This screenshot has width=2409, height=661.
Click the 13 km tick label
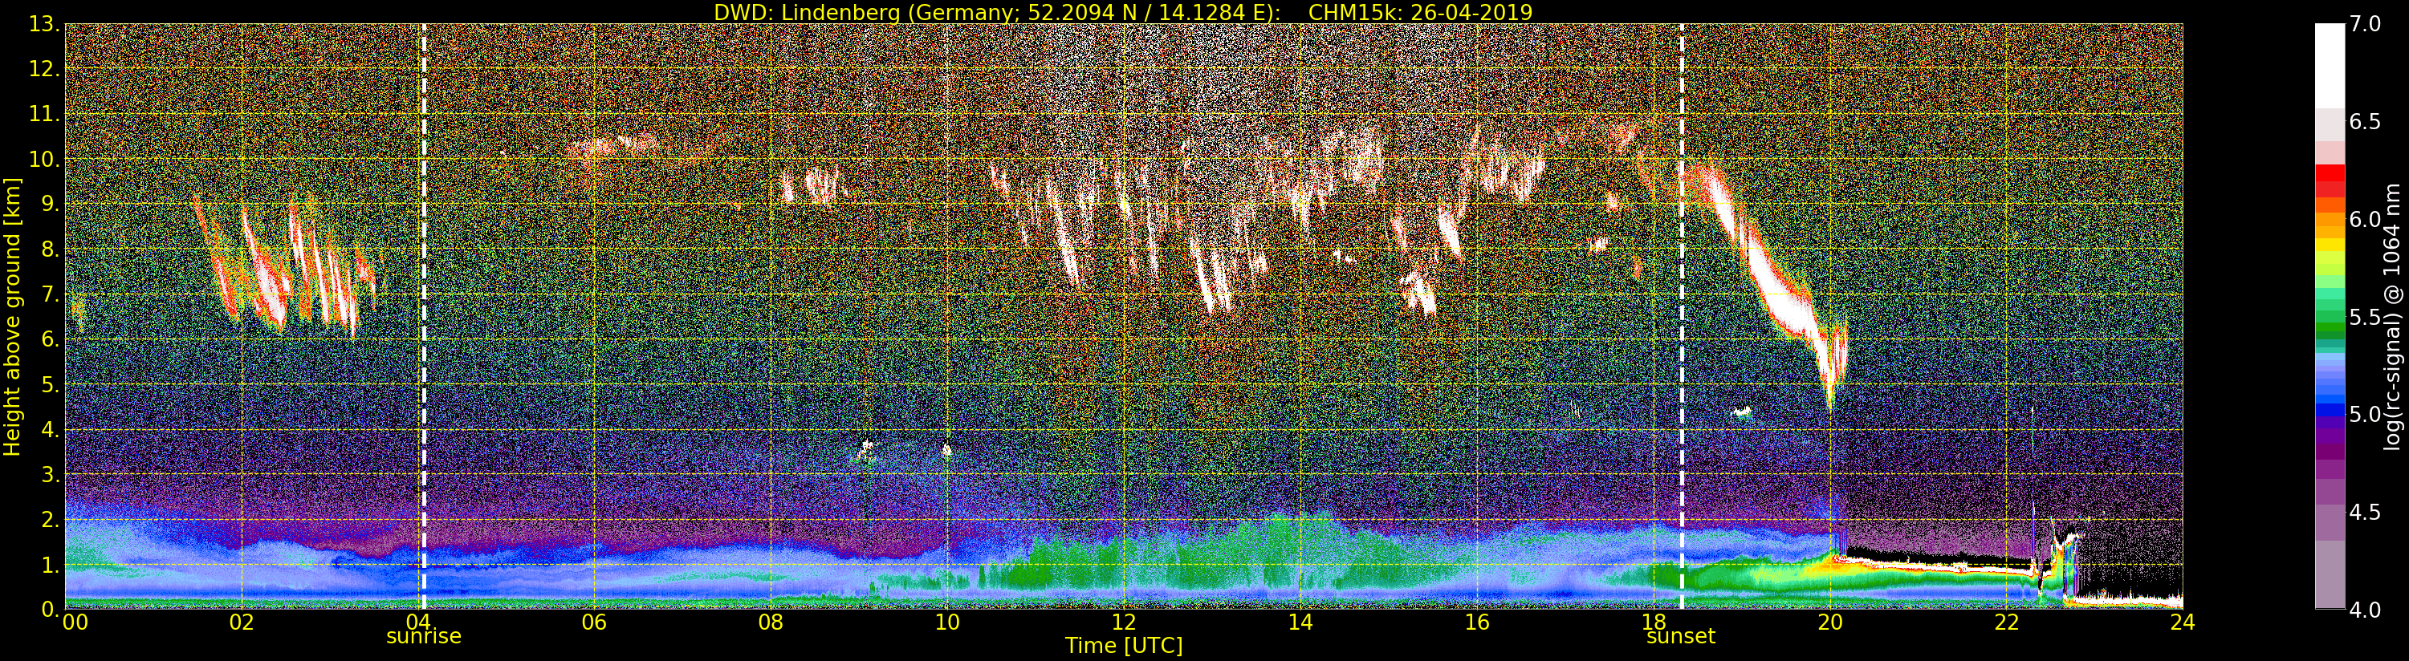click(x=43, y=24)
